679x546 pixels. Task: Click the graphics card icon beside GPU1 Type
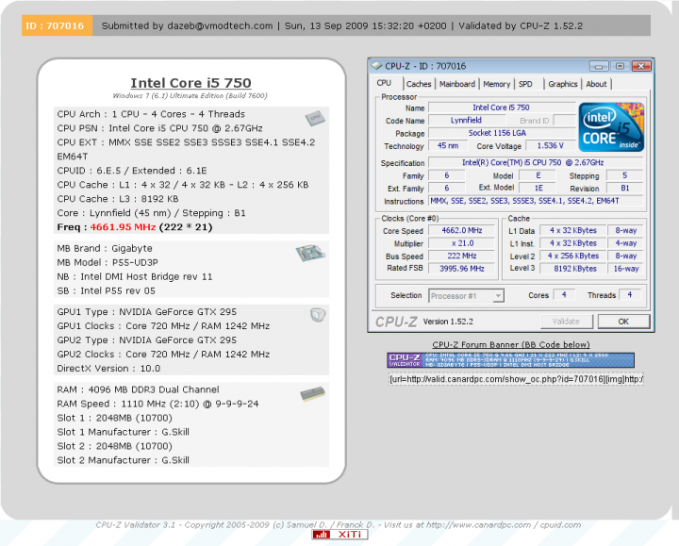[318, 315]
